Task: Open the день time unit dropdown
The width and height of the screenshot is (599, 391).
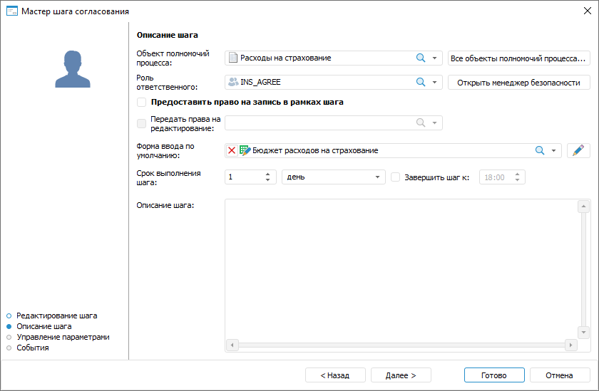Action: (377, 177)
